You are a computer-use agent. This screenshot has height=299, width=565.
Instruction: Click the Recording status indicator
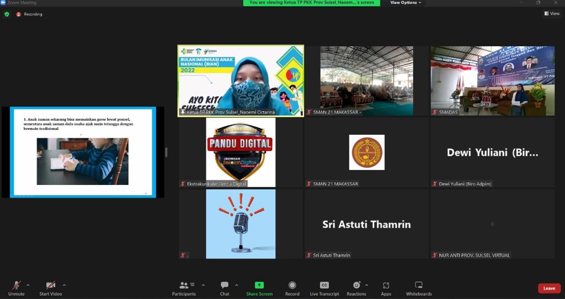pyautogui.click(x=29, y=14)
